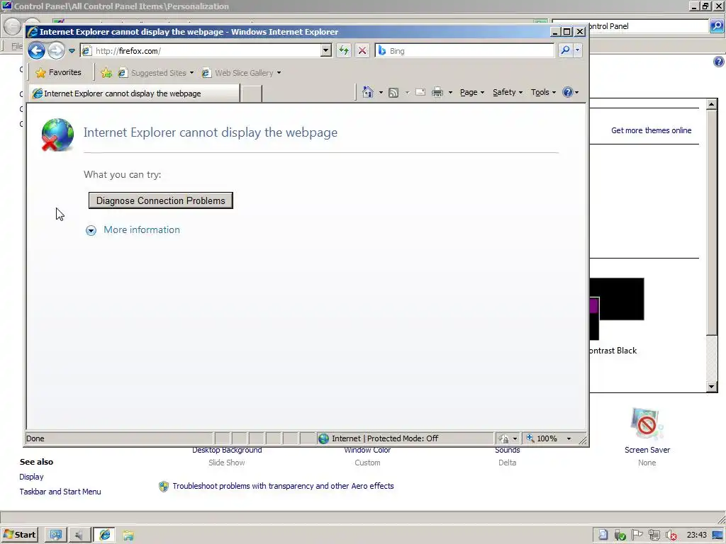Click themes list scrollbar down arrow
Image resolution: width=726 pixels, height=544 pixels.
712,387
